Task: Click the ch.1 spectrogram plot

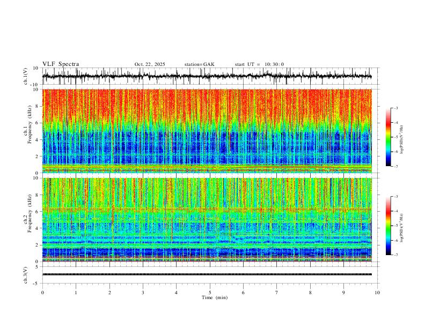Action: point(207,131)
